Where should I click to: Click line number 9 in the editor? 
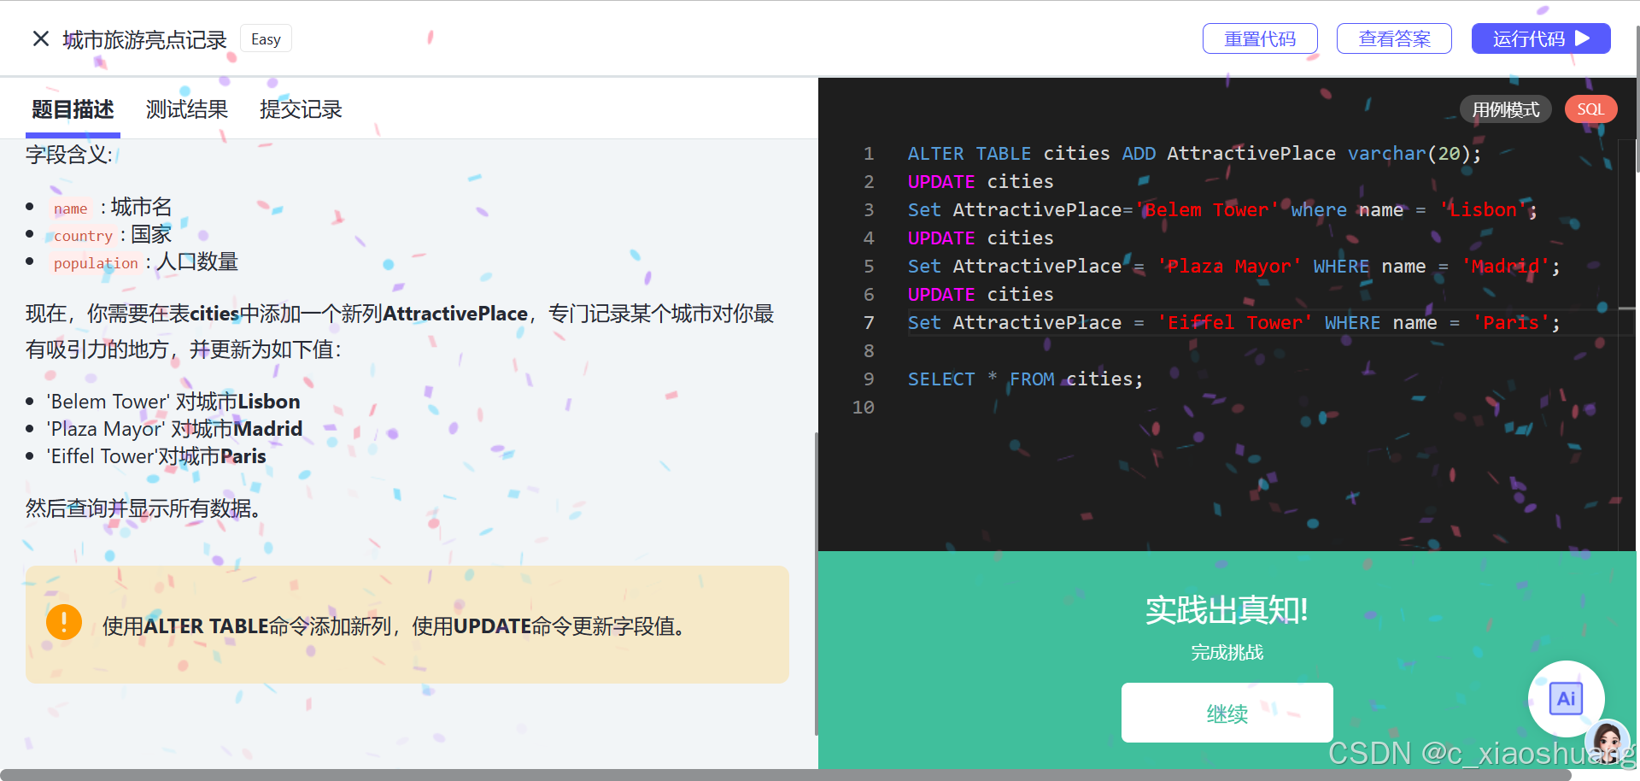(868, 379)
